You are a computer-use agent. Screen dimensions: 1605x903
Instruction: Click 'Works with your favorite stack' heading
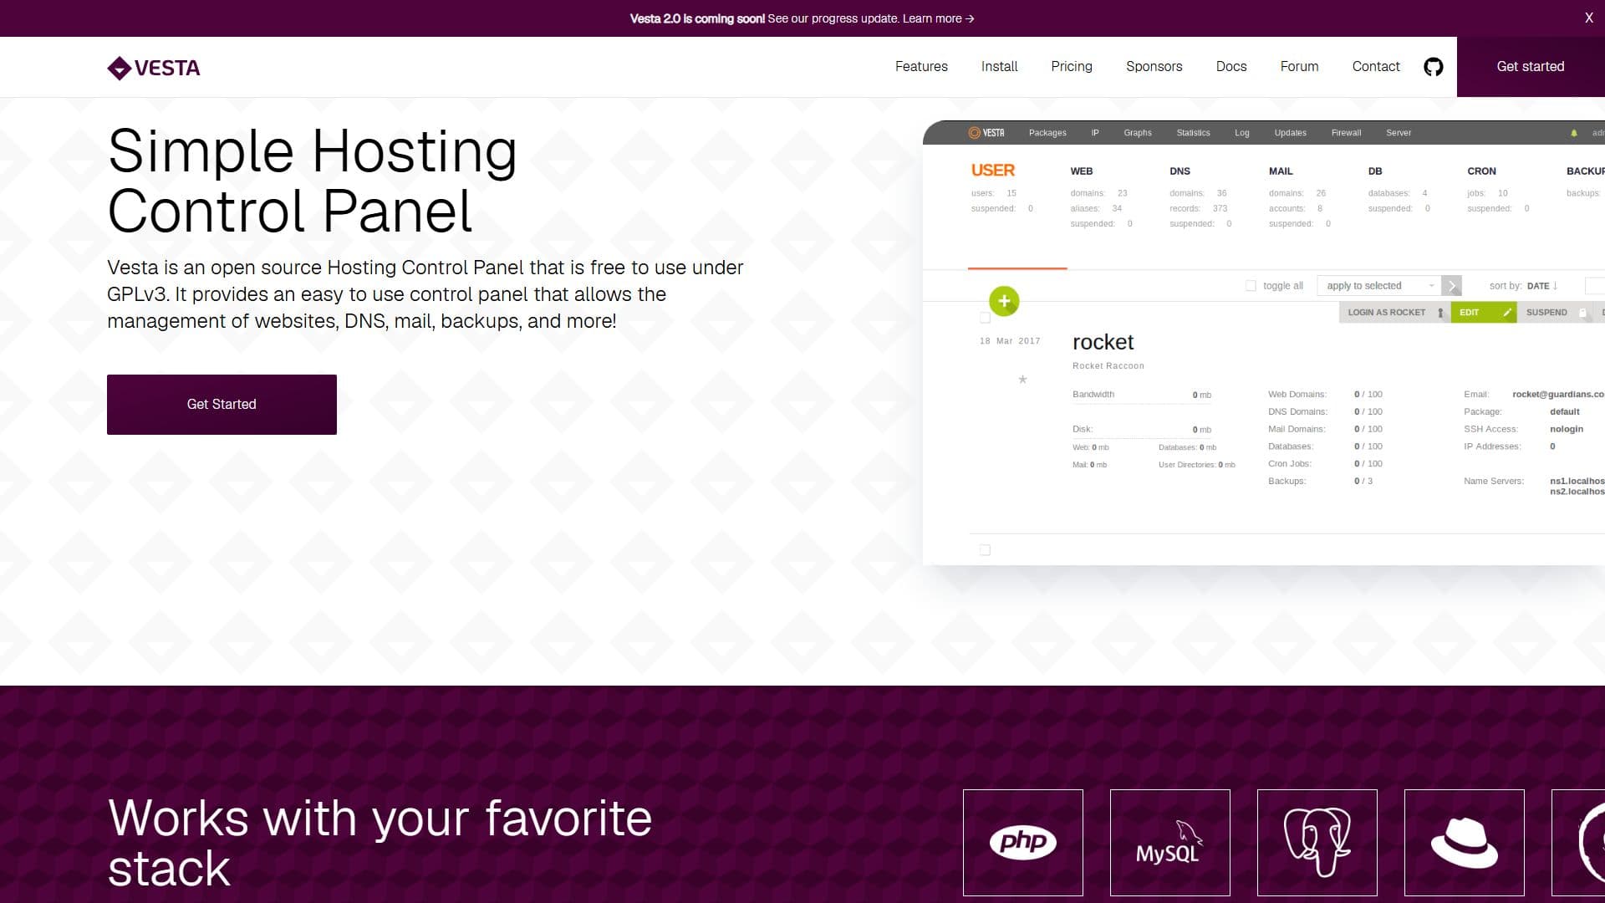(380, 843)
